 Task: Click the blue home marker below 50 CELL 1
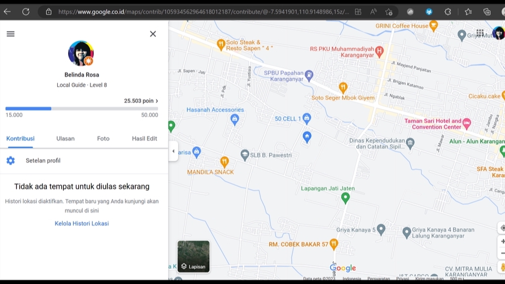[x=307, y=137]
